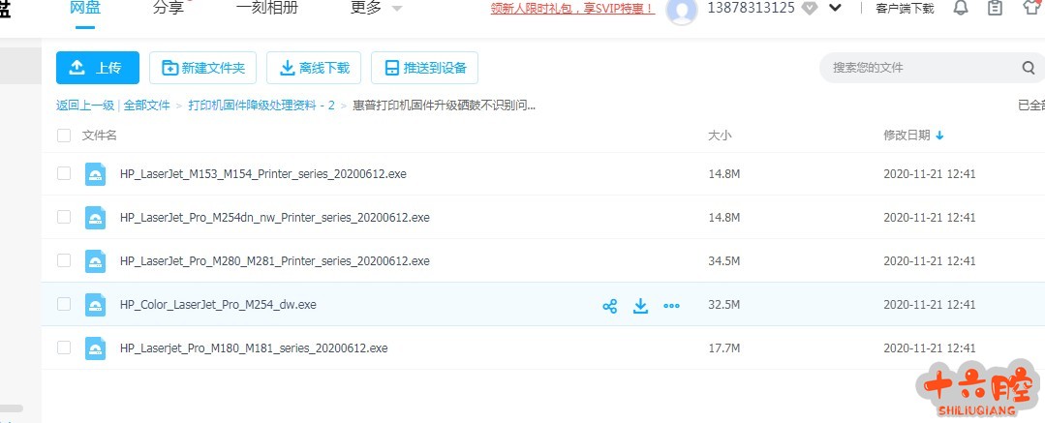
Task: Click the shirt skin icon in header
Action: [1031, 8]
